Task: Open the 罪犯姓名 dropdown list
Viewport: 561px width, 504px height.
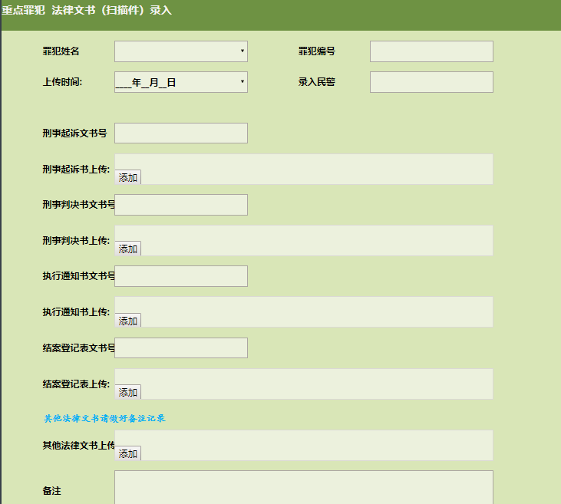Action: (x=181, y=51)
